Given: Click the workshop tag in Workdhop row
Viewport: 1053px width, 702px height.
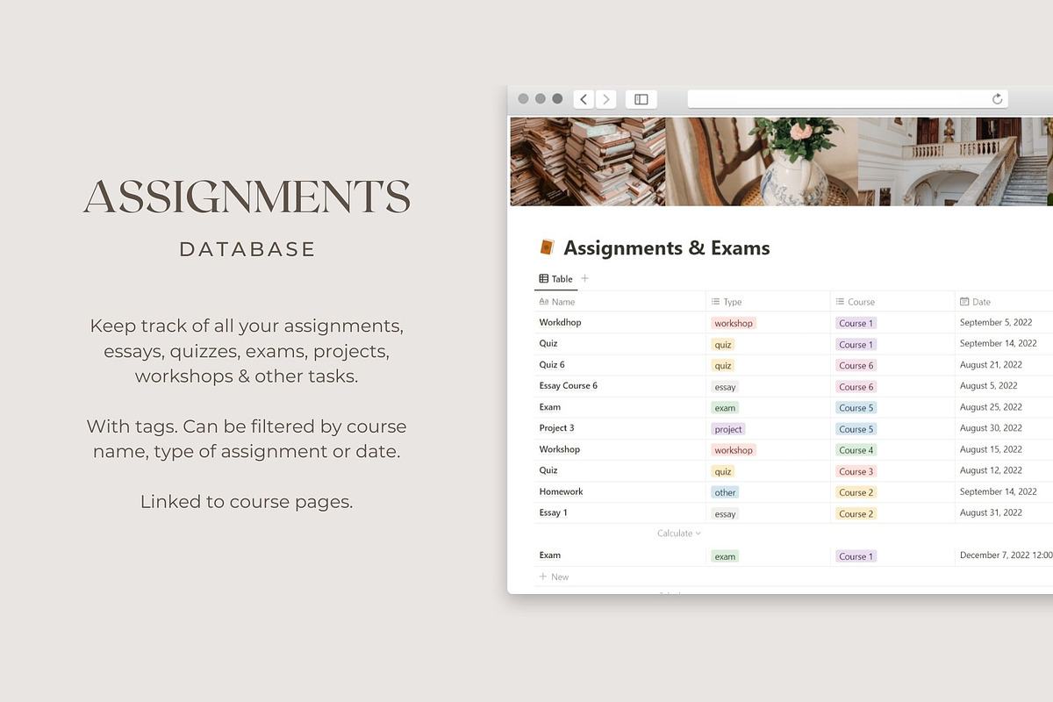Looking at the screenshot, I should pos(734,323).
